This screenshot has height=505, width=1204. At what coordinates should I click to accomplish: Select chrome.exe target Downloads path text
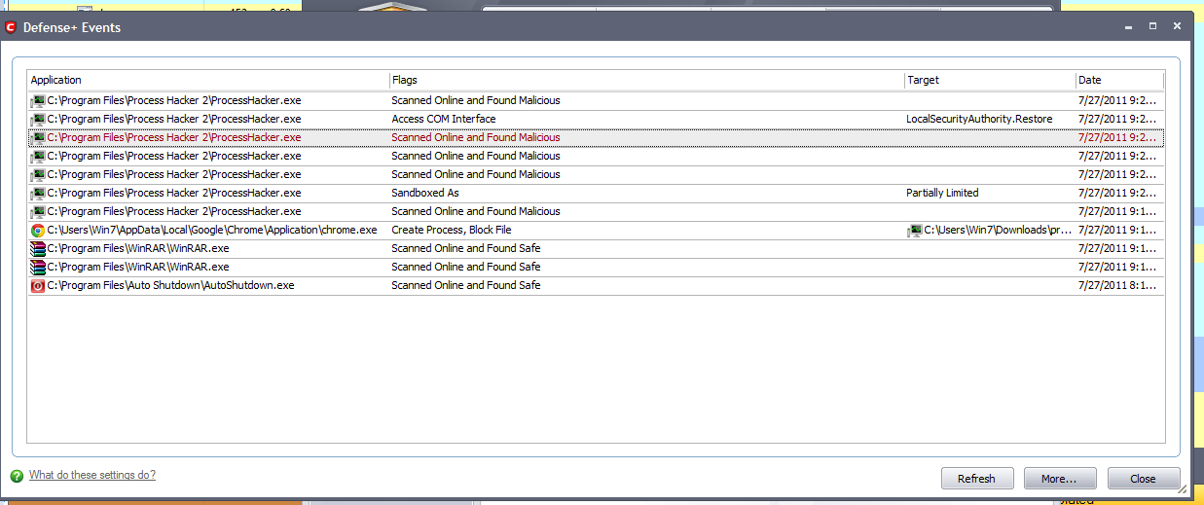click(x=998, y=230)
